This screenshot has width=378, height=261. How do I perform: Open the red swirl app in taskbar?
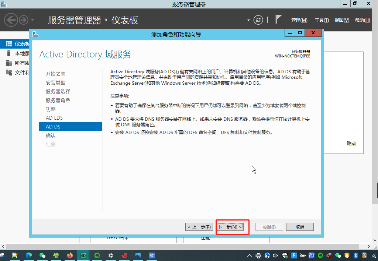[x=124, y=255]
